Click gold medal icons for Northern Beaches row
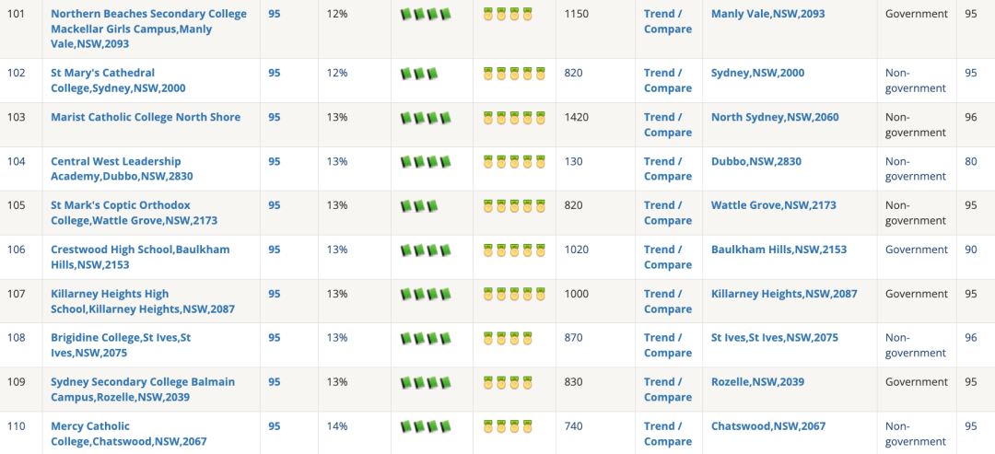The height and width of the screenshot is (454, 995). pyautogui.click(x=508, y=14)
